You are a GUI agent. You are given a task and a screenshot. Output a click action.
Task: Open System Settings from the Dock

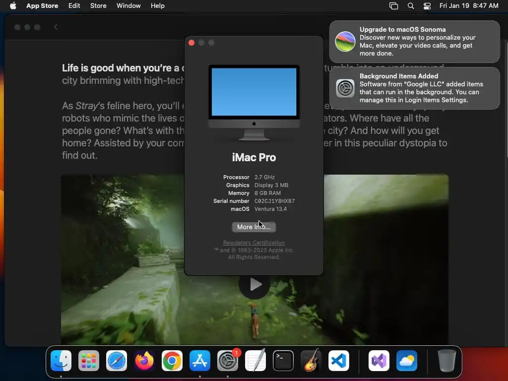[x=227, y=361]
